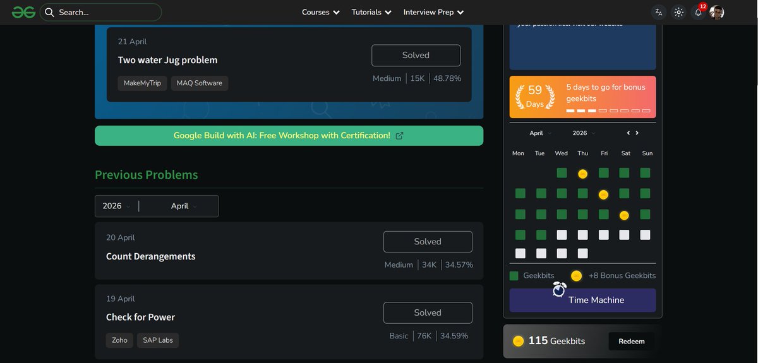Click the Basic difficulty label
The image size is (758, 363).
click(399, 336)
